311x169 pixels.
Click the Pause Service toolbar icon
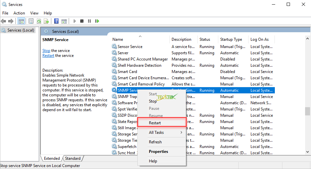89,21
